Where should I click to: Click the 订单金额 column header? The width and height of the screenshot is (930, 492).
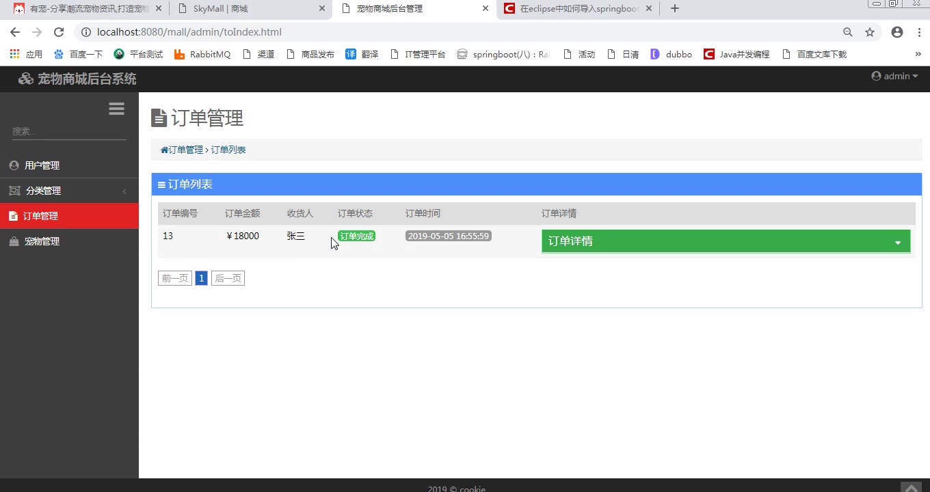tap(242, 213)
